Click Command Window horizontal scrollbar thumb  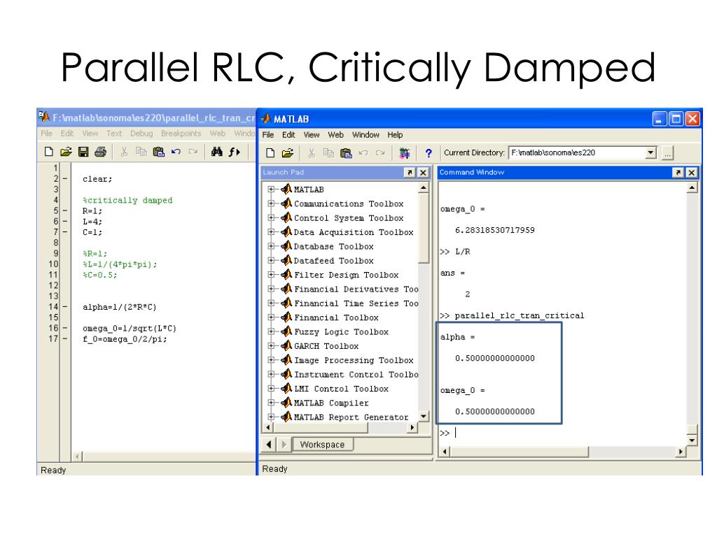pos(520,452)
